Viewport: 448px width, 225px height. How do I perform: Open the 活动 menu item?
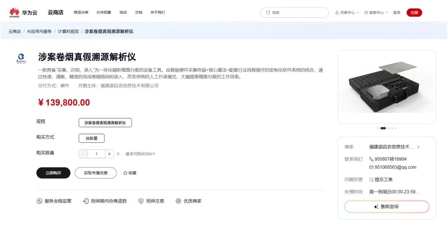coord(123,12)
